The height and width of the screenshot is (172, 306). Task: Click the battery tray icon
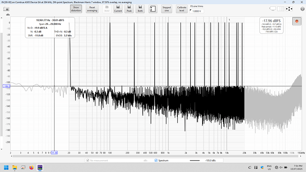pos(286,167)
